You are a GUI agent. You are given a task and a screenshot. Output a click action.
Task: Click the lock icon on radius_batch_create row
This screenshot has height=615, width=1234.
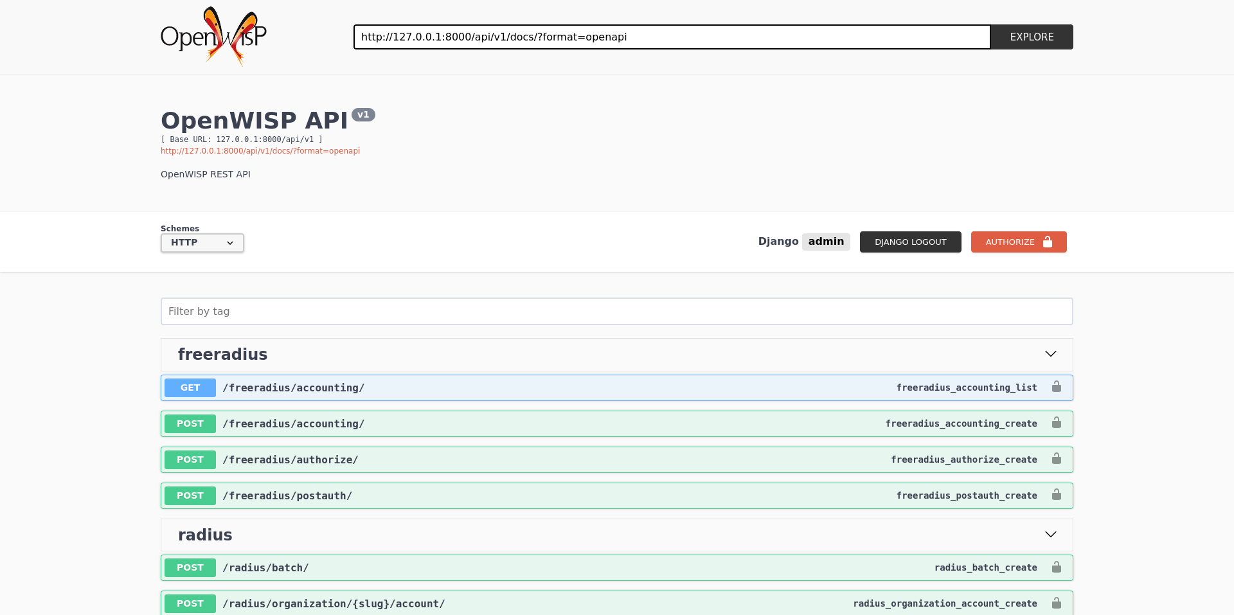click(1057, 567)
